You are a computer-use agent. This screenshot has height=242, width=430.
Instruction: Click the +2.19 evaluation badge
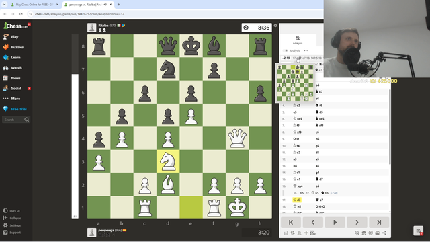[x=286, y=58]
